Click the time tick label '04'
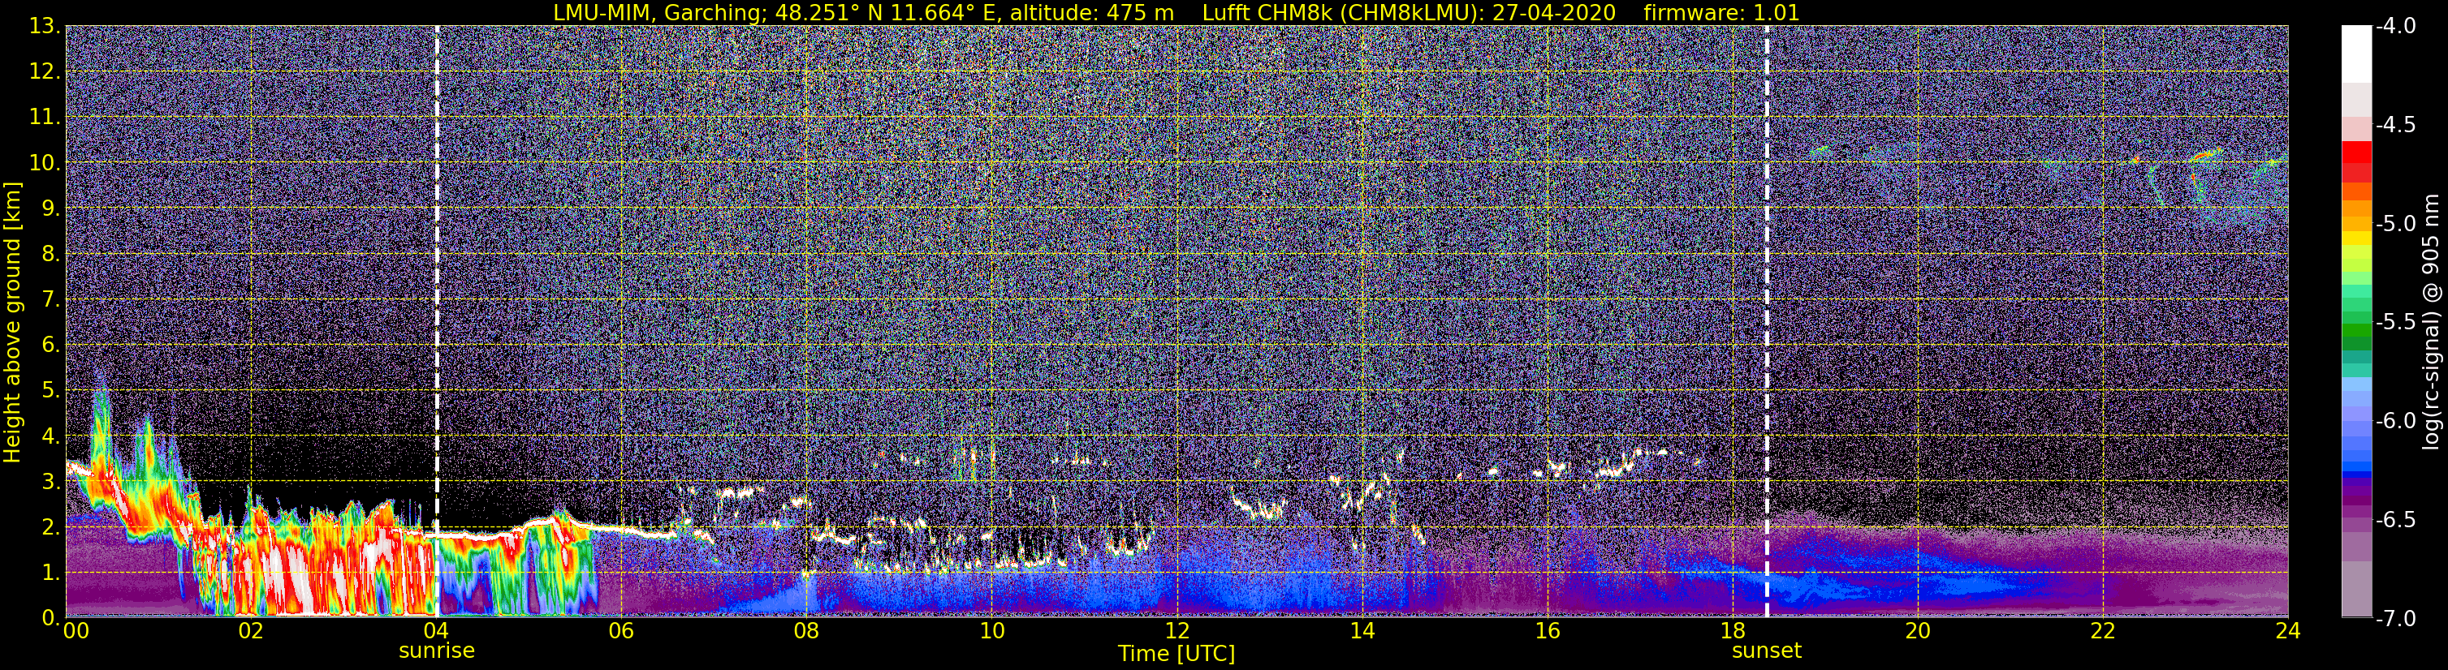 435,631
